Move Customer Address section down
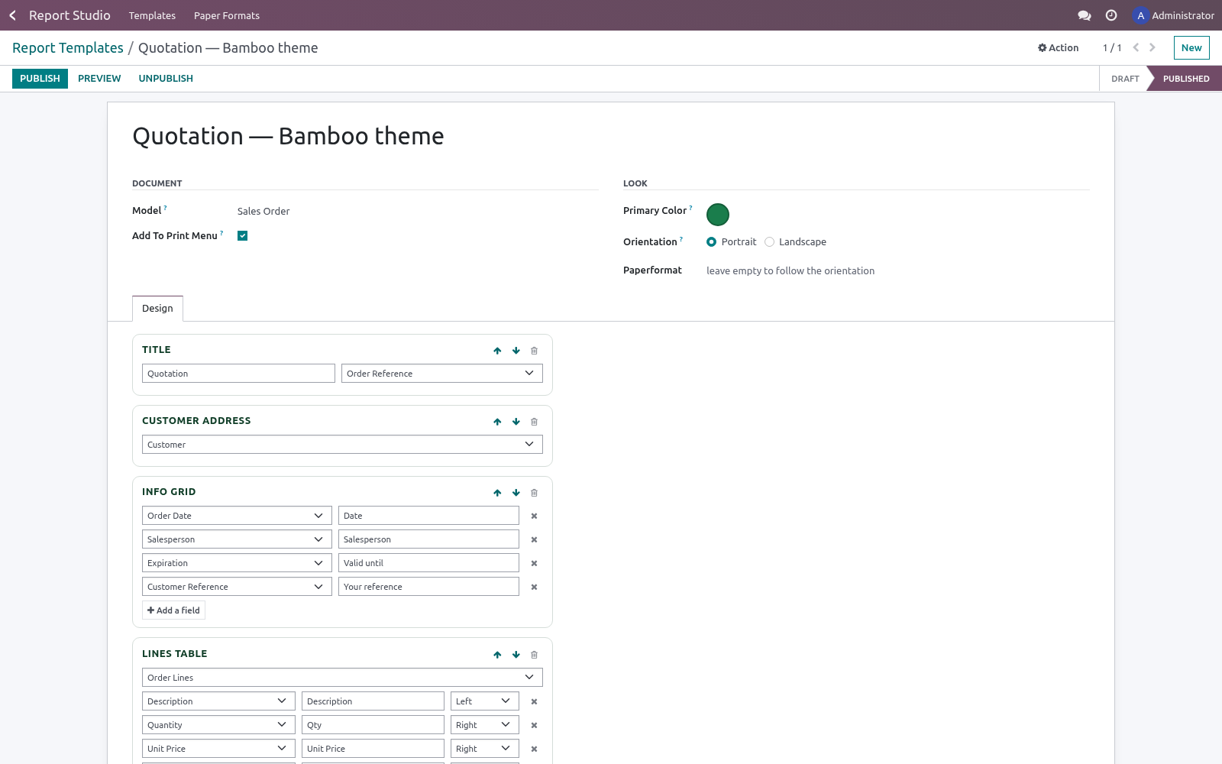 click(516, 422)
